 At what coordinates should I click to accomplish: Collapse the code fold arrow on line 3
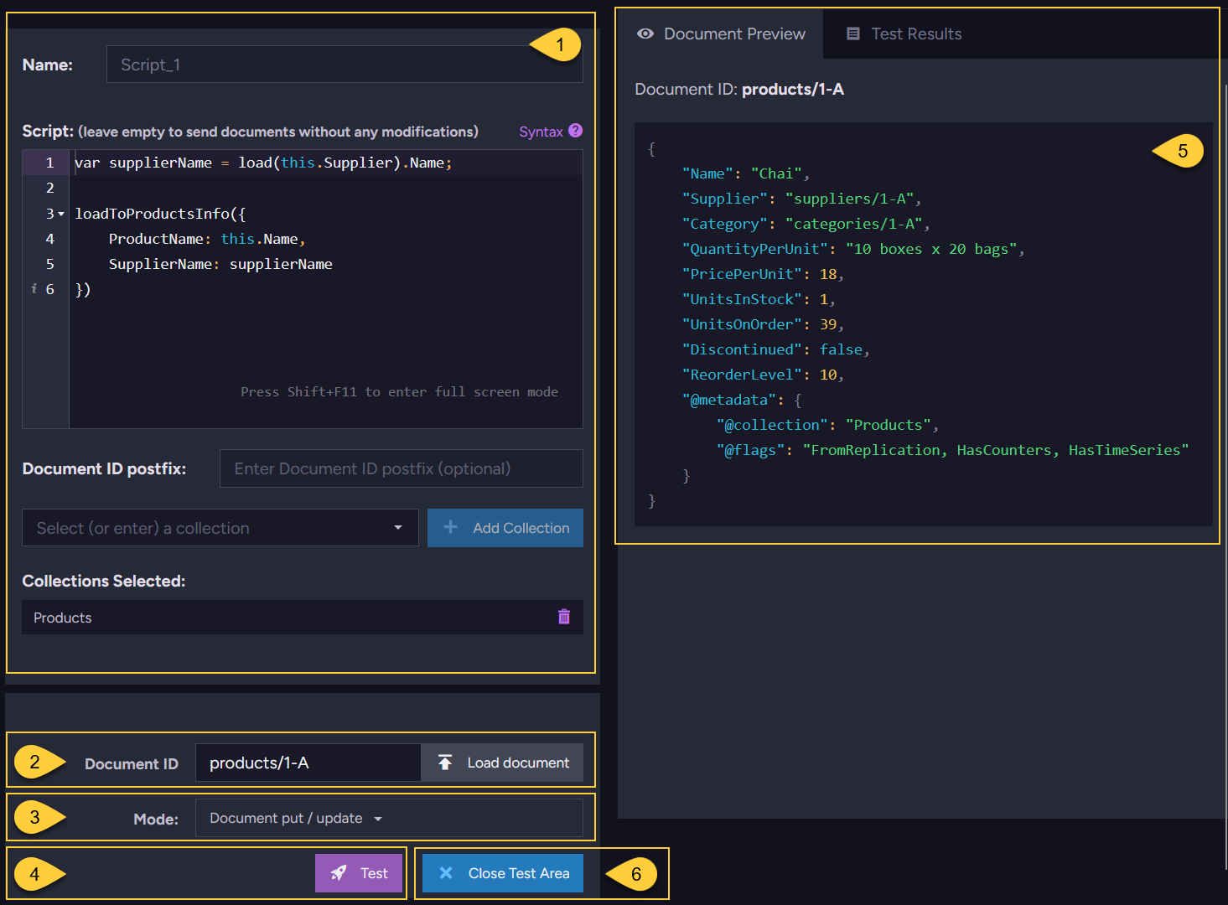pos(61,214)
